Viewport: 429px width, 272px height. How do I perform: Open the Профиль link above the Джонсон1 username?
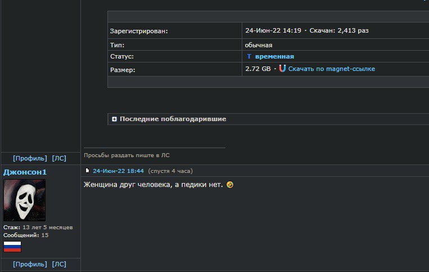pyautogui.click(x=30, y=159)
